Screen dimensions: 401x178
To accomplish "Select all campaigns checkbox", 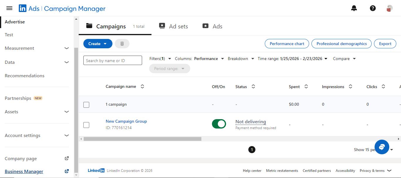I will [x=86, y=105].
